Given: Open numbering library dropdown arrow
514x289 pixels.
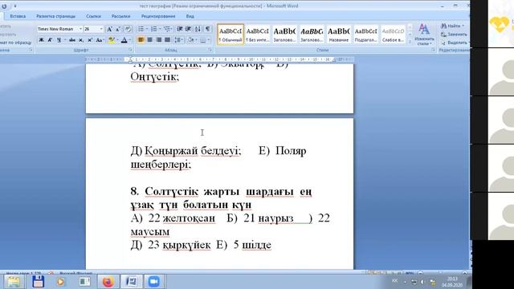Looking at the screenshot, I should tap(160, 29).
